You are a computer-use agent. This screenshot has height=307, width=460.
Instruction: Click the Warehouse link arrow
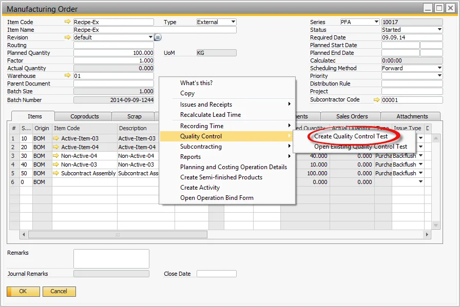pos(68,75)
